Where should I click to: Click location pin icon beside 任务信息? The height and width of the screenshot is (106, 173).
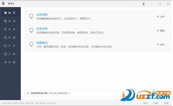click(31, 30)
